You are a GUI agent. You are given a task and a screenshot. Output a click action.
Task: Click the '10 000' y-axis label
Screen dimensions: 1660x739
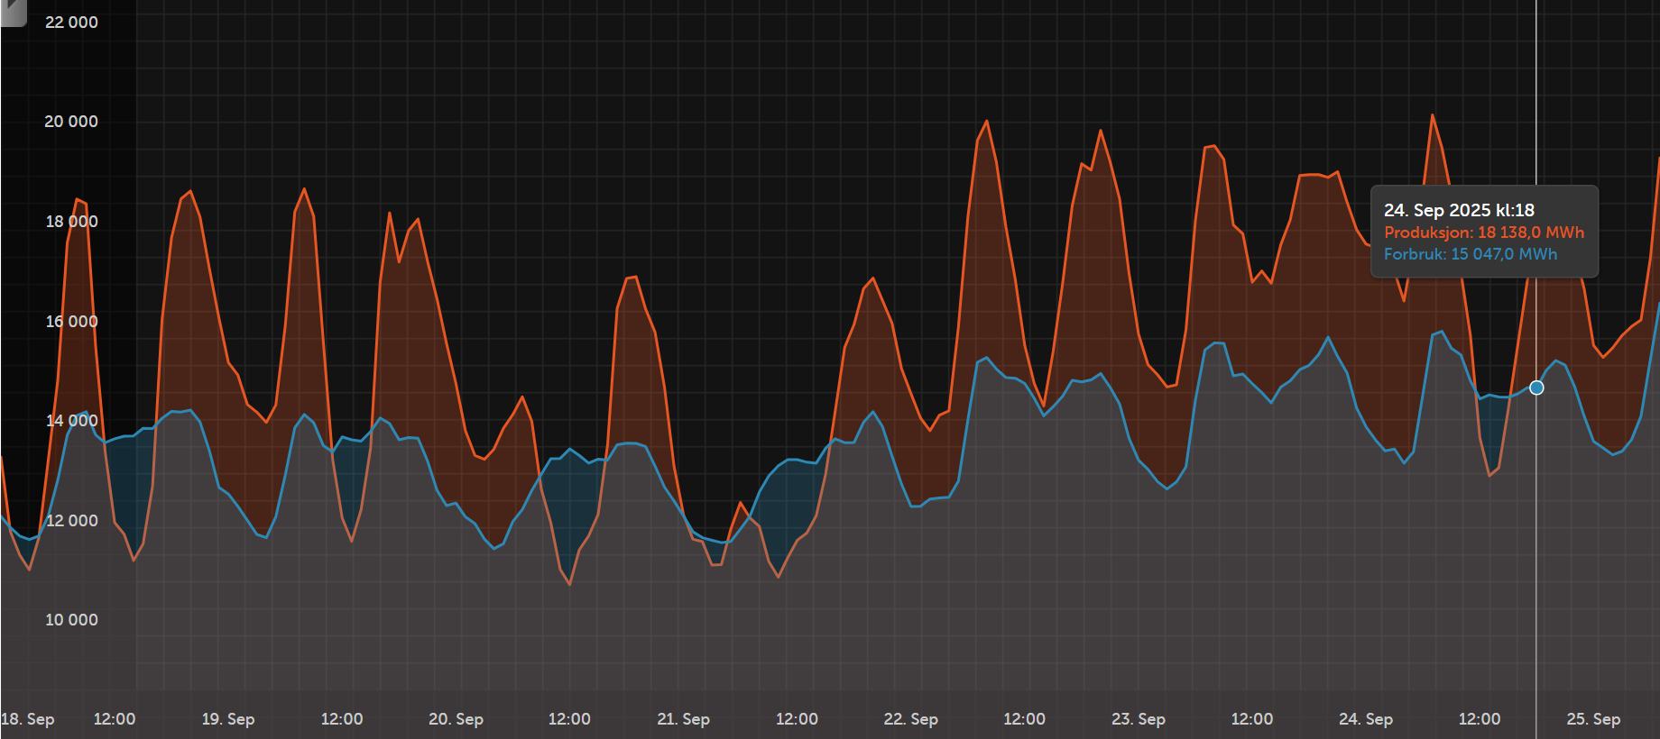tap(71, 620)
